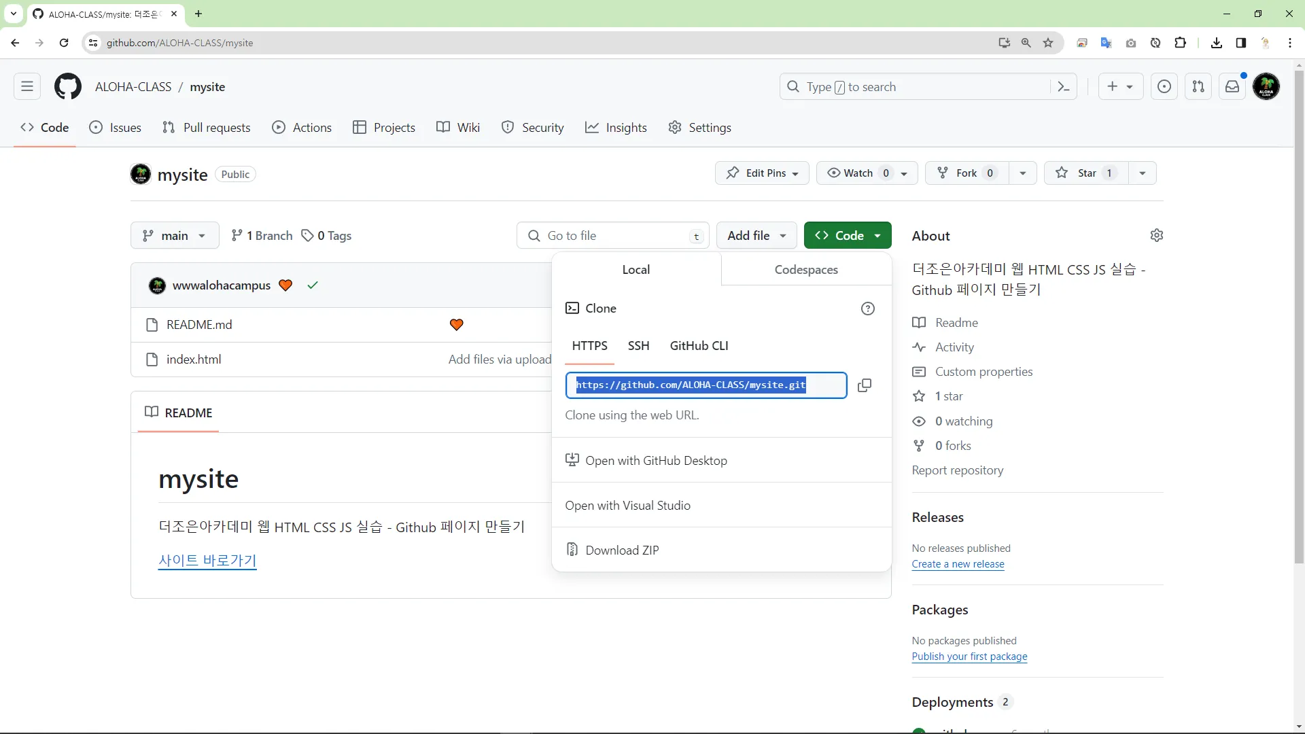
Task: Click the About settings gear icon
Action: click(x=1156, y=235)
